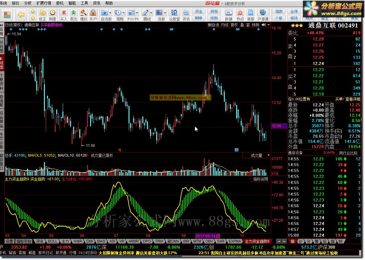Viewport: 365px width, 260px height.
Task: Open the 沪港通 SSE HKE icon
Action: [263, 15]
